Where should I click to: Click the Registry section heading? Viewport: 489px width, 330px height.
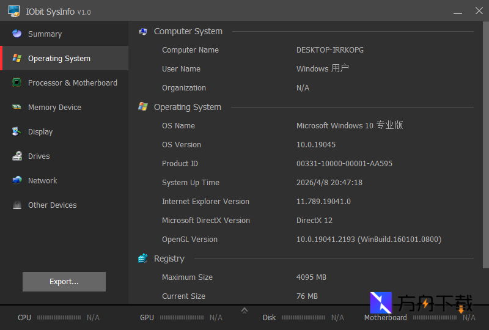pos(169,258)
